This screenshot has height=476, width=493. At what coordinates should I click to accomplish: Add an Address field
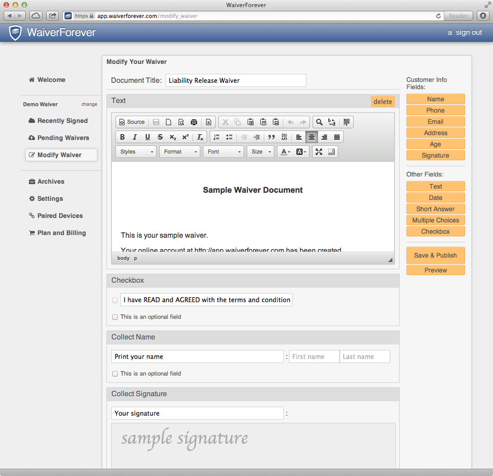coord(435,133)
